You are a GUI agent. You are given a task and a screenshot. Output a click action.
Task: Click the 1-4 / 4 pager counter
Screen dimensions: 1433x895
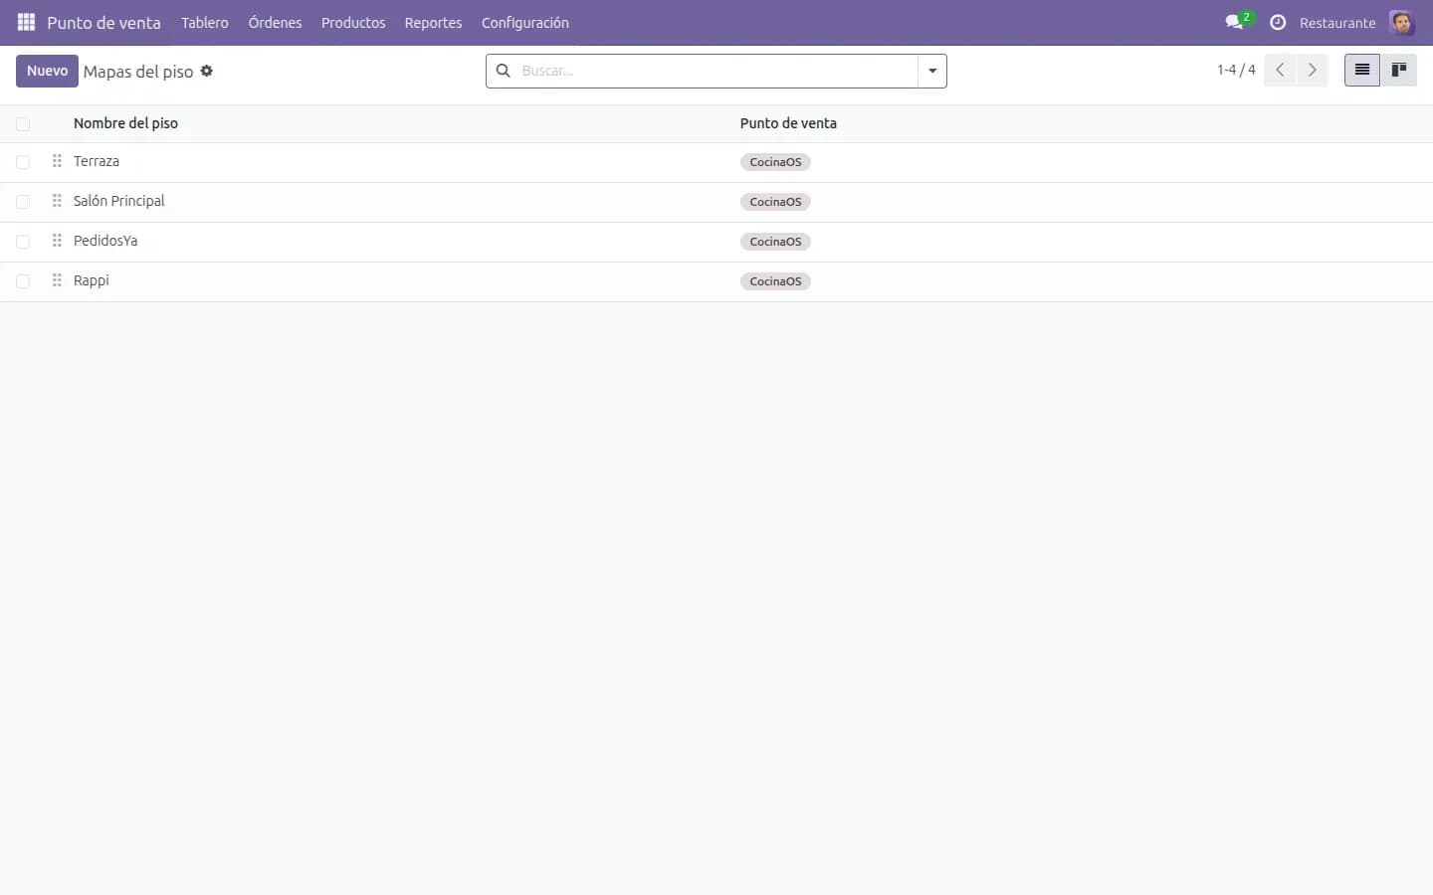tap(1236, 70)
